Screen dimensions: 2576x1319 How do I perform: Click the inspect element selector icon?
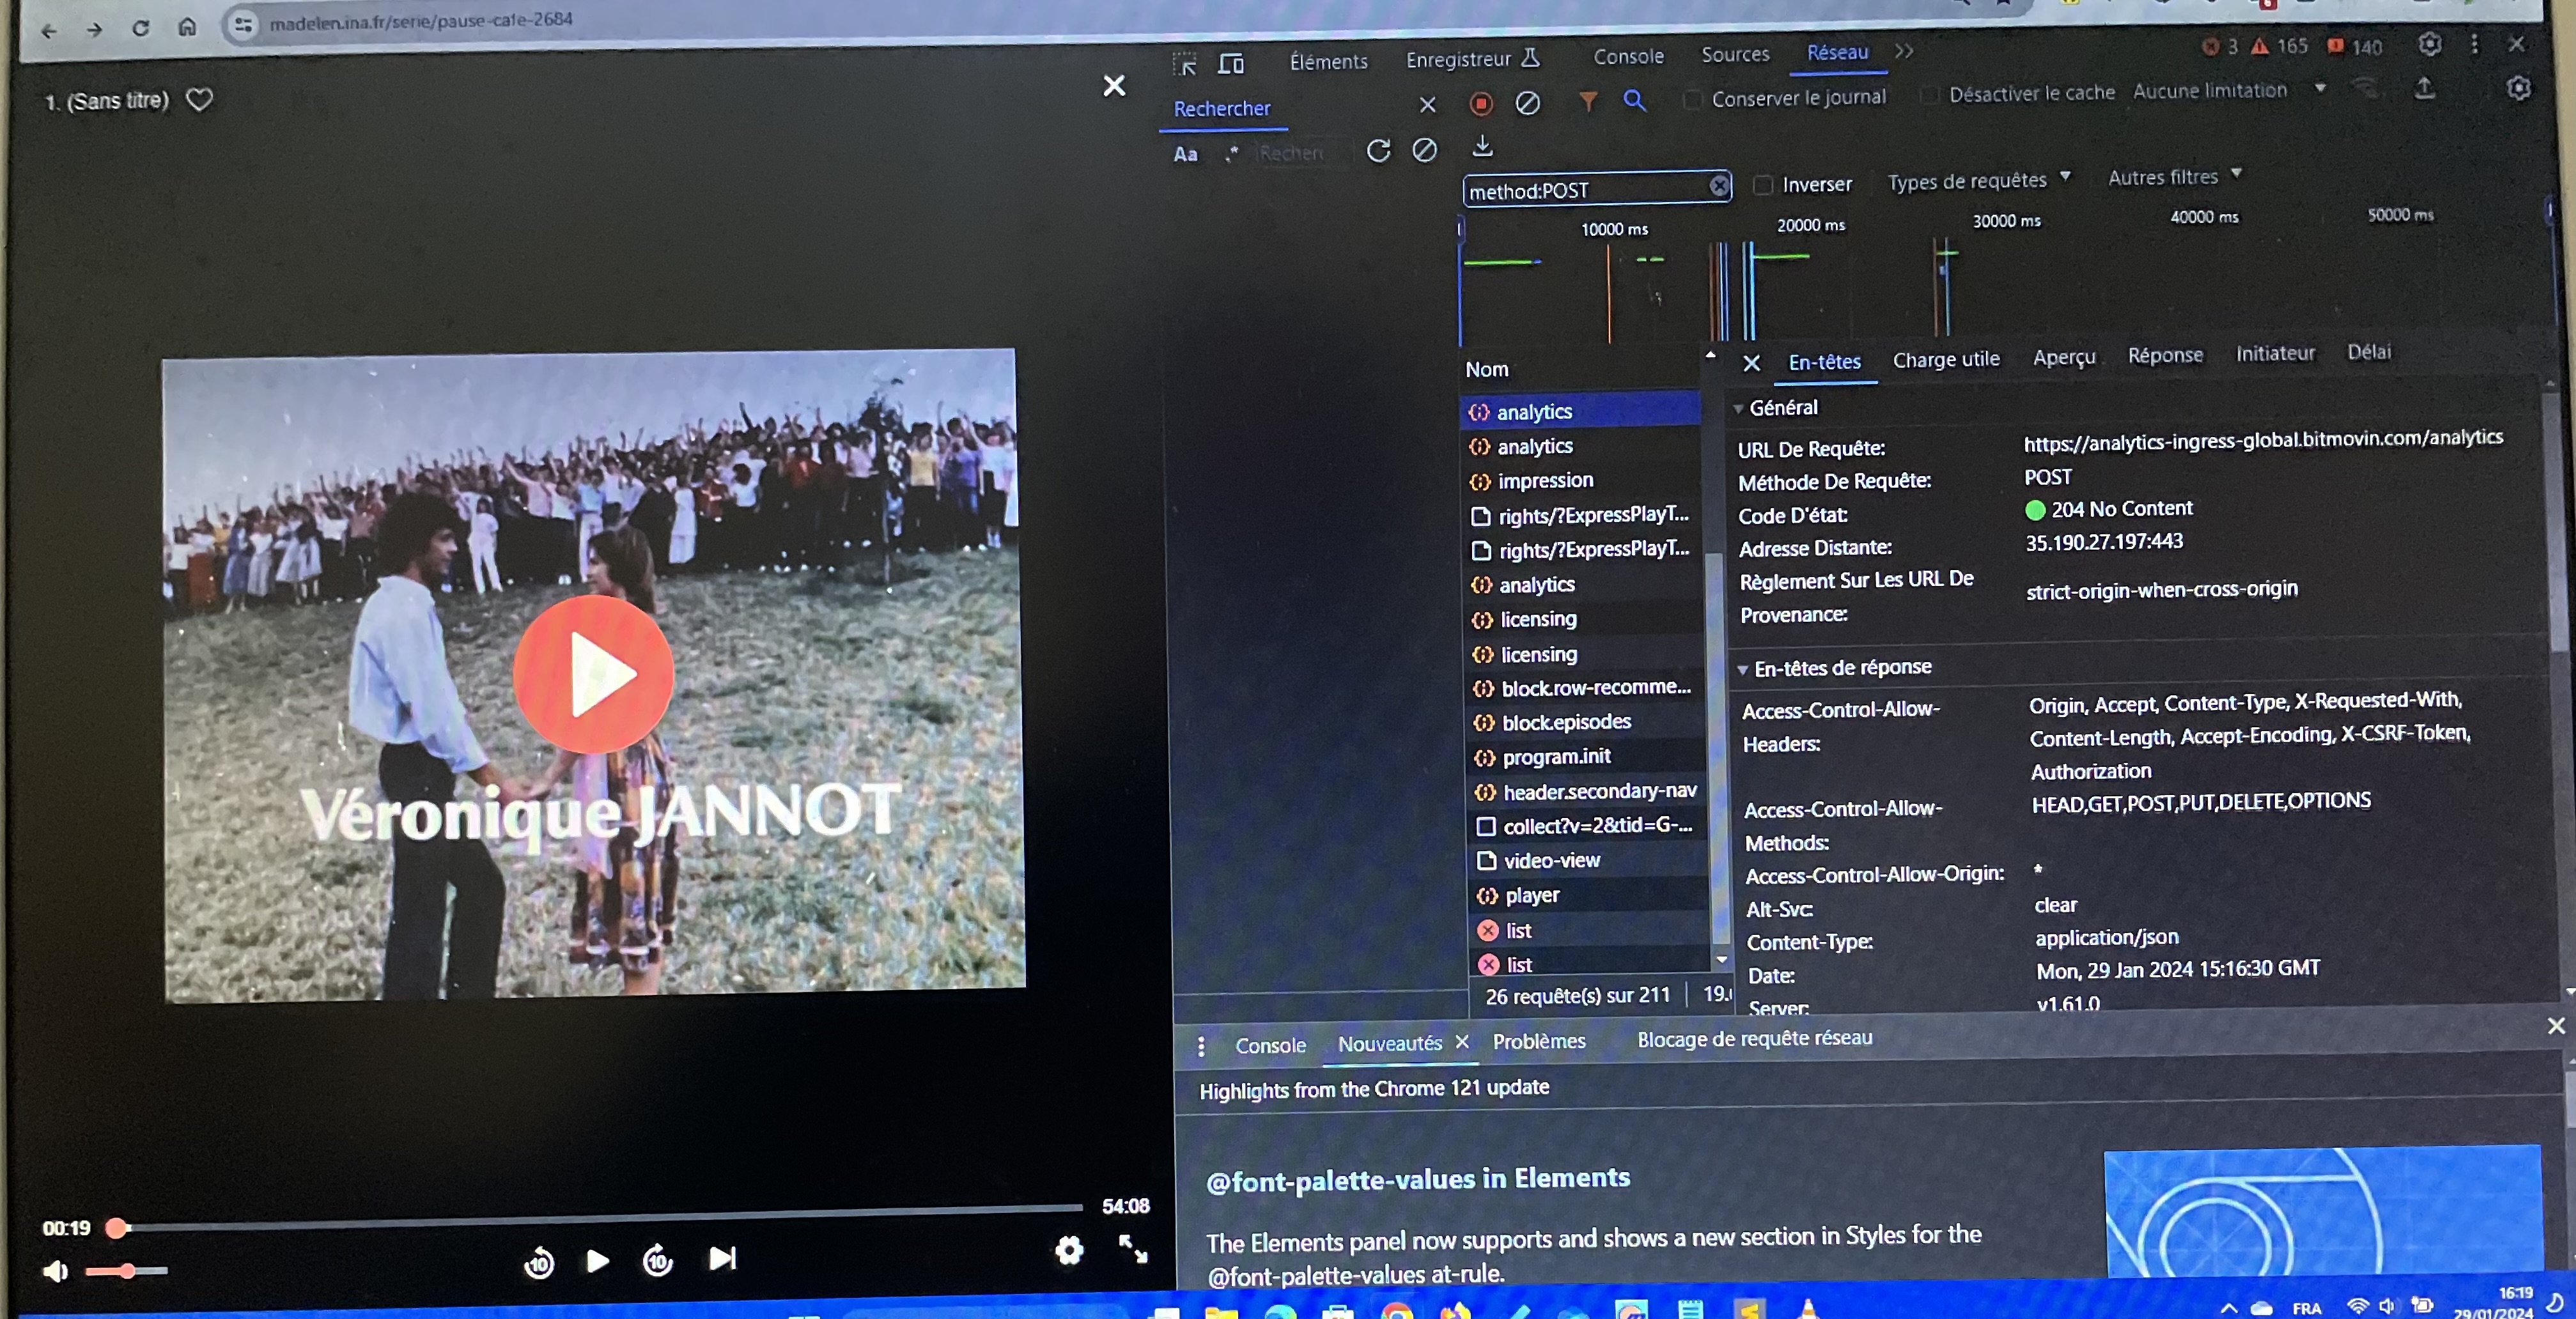pos(1184,65)
